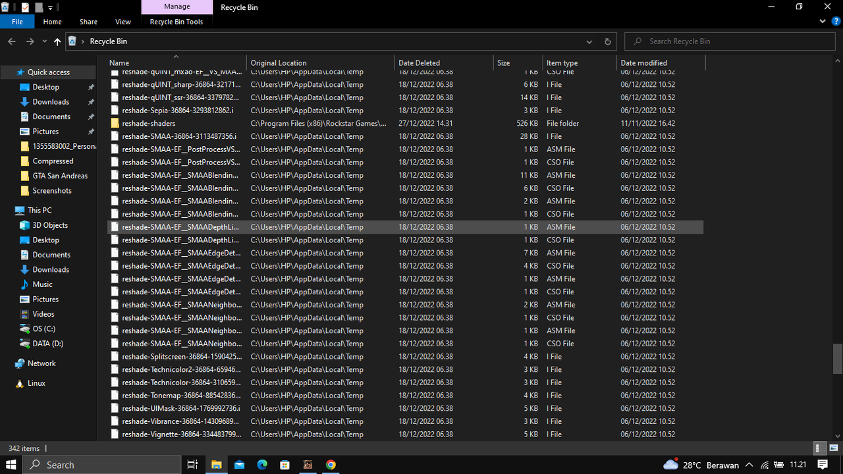This screenshot has width=843, height=474.
Task: Open 3D Objects under This PC
Action: 50,225
